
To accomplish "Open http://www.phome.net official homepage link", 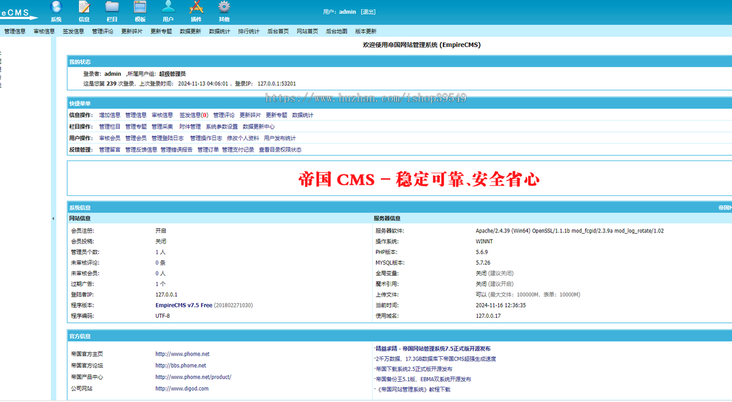I will tap(182, 354).
